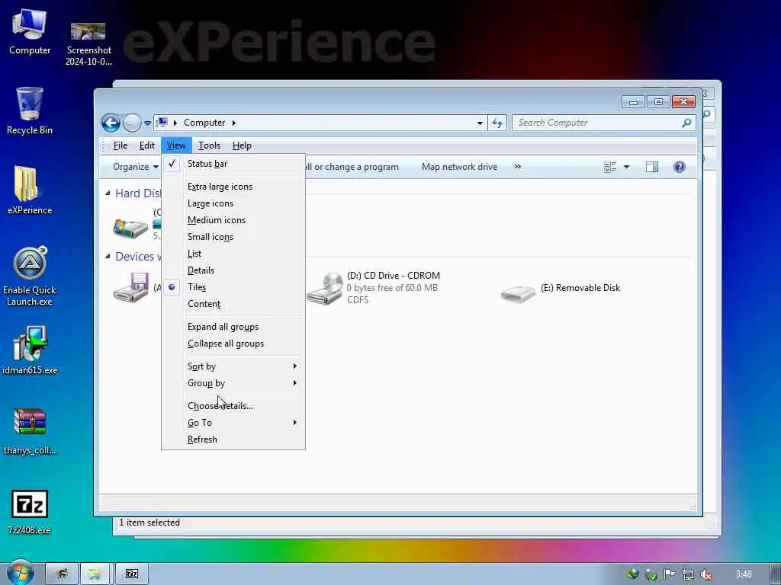This screenshot has height=585, width=781.
Task: Choose Refresh from View menu
Action: pyautogui.click(x=233, y=440)
